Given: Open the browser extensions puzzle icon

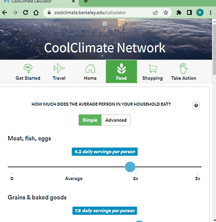Looking at the screenshot, I should pos(179,12).
